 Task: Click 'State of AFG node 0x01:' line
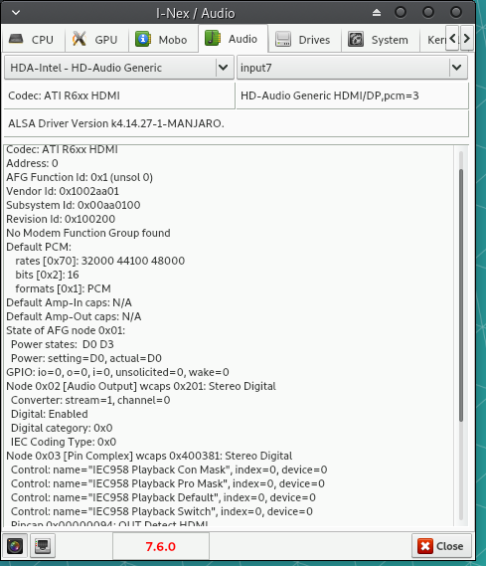coord(66,330)
